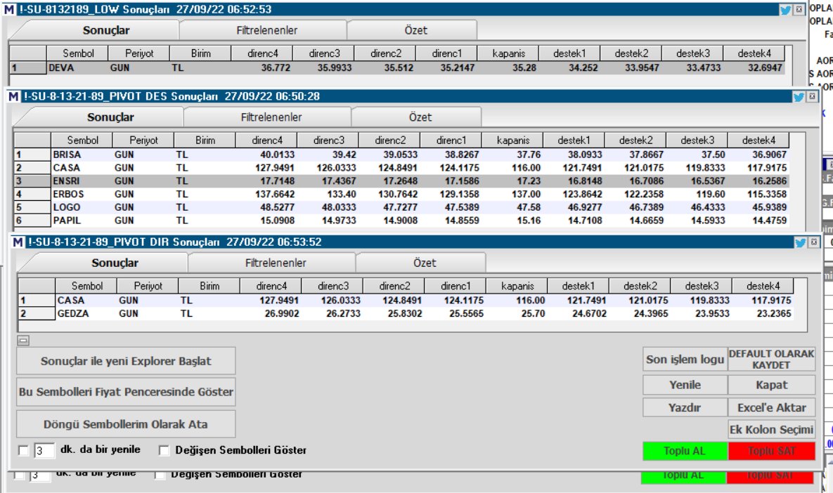Click 'Sonuçlar ile yeni Explorer Başlat' button
833x493 pixels.
tap(126, 362)
